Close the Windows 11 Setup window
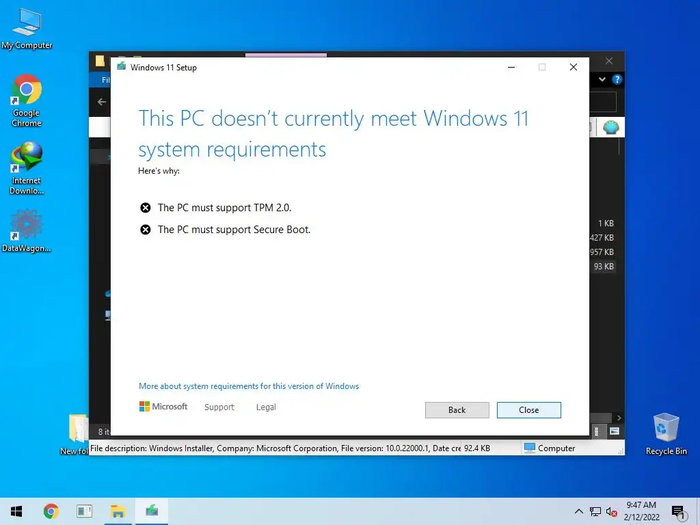Viewport: 700px width, 525px height. [x=574, y=67]
